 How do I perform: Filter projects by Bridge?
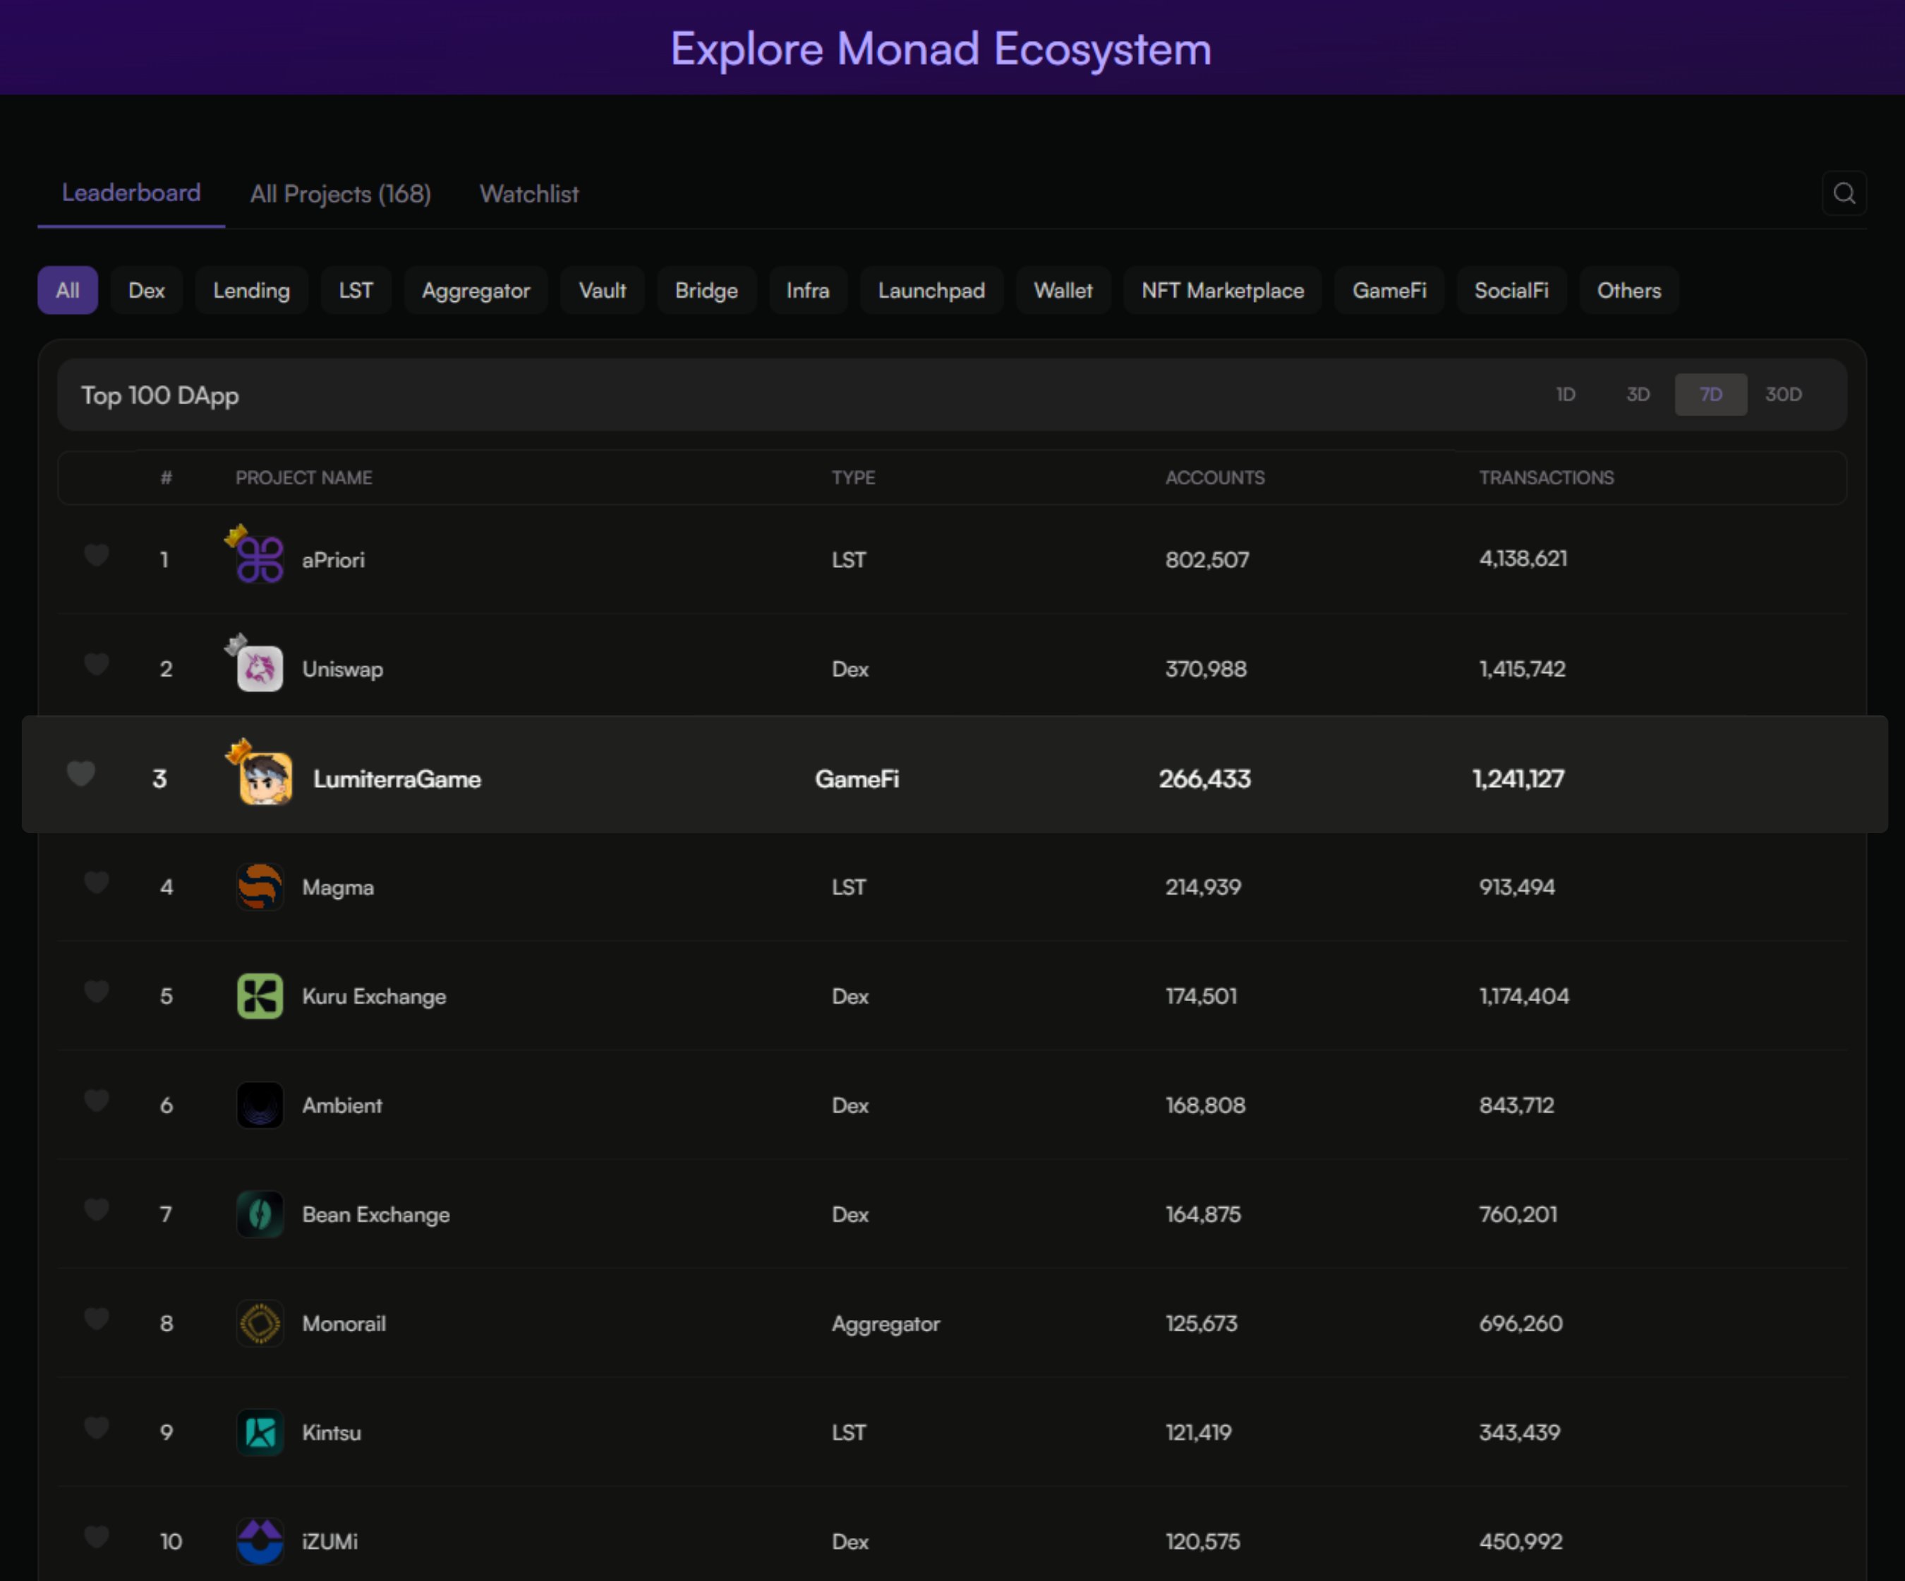707,290
